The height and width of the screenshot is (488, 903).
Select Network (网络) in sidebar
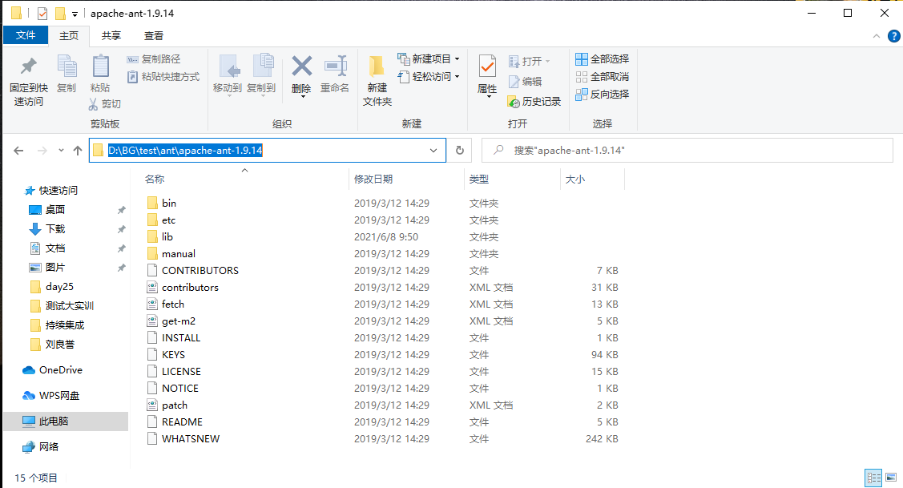[41, 446]
